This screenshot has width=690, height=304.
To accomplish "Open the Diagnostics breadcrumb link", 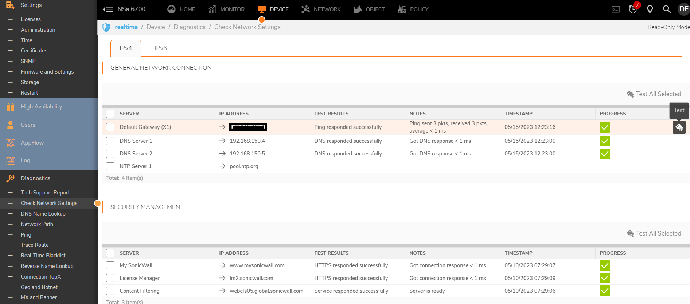I will pos(190,27).
